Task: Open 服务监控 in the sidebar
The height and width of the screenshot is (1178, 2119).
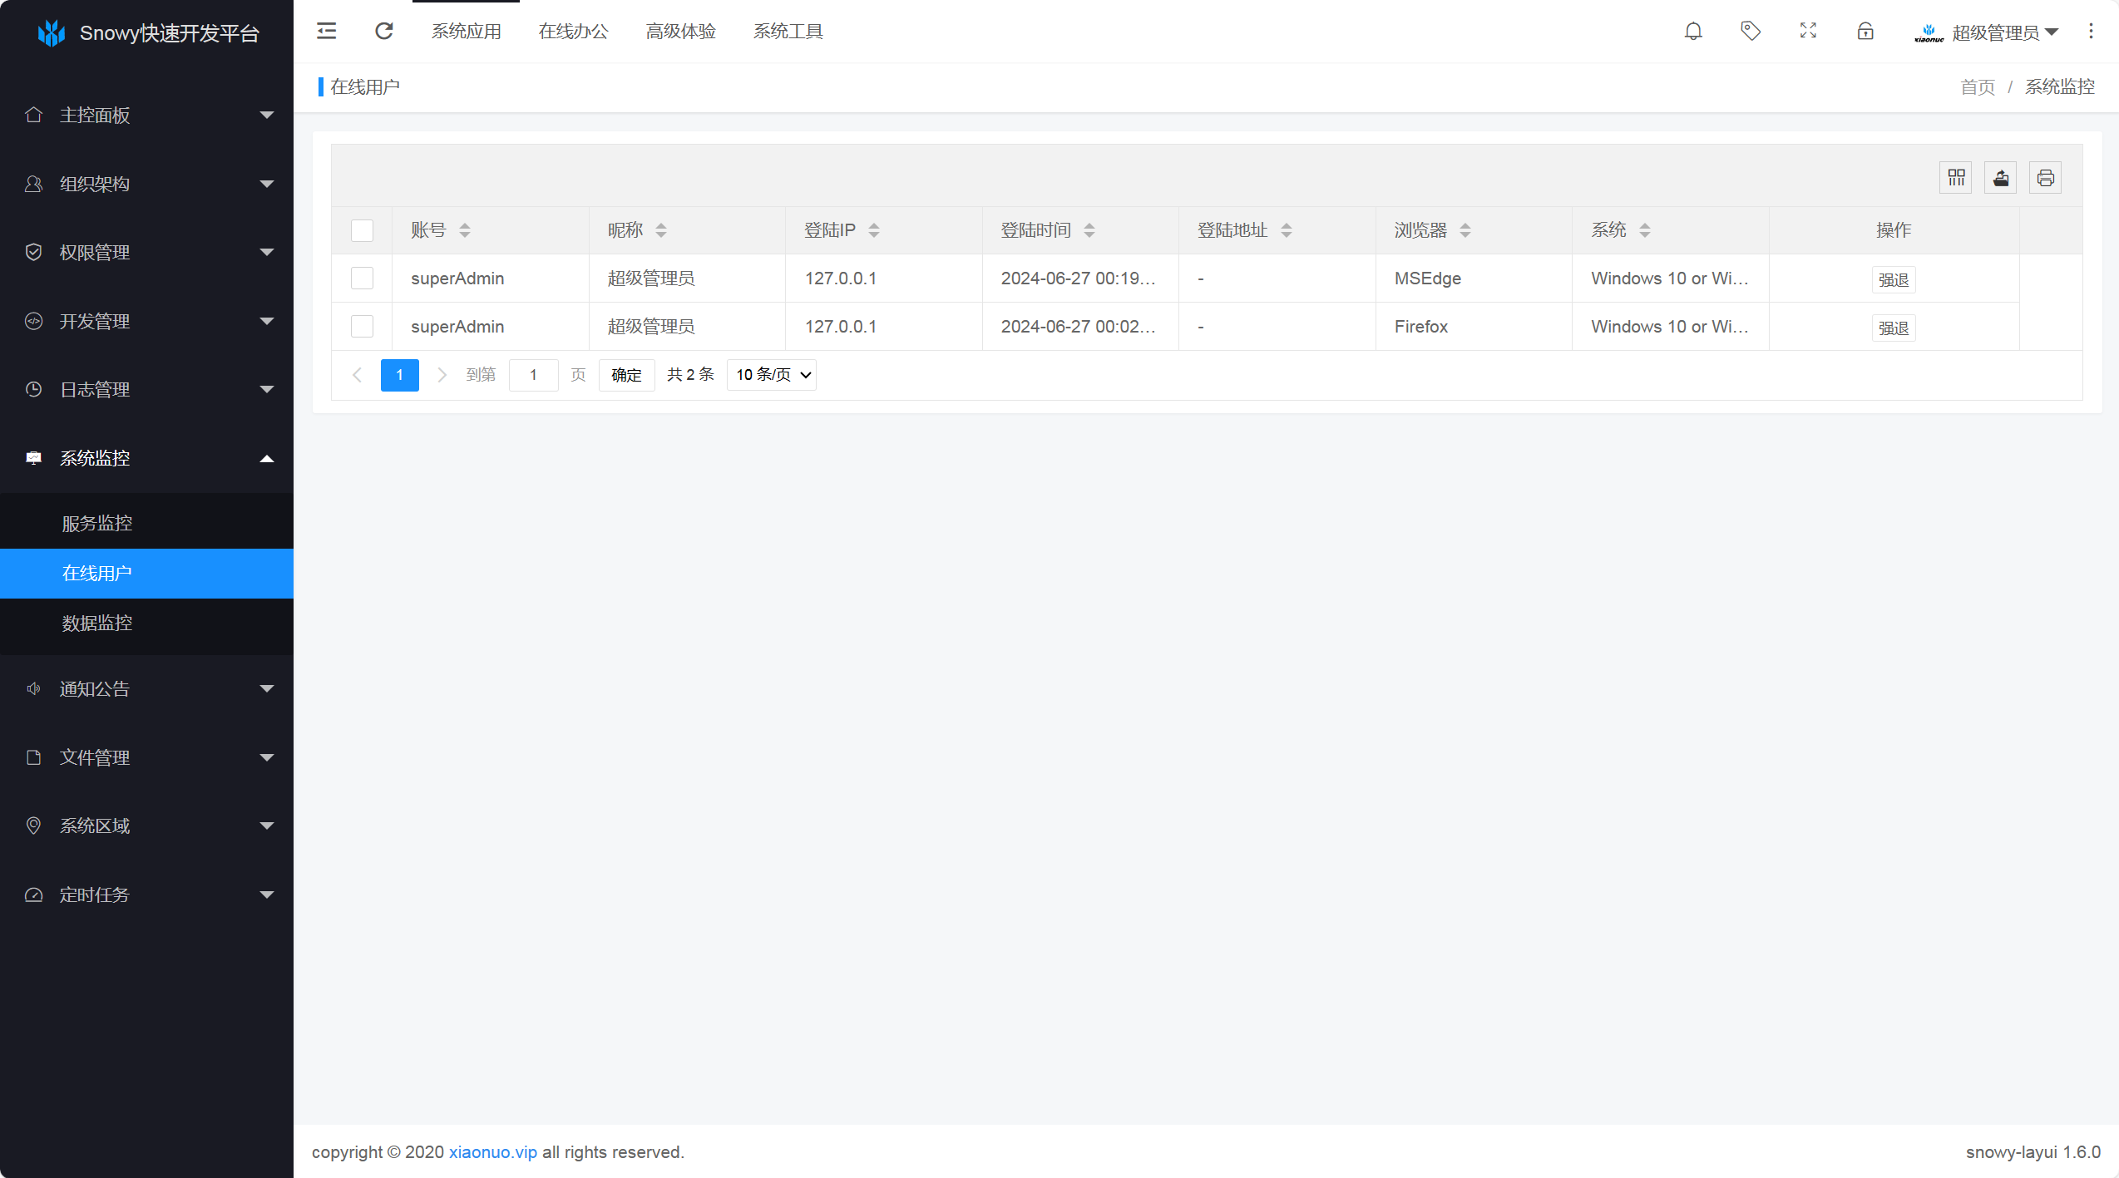Action: (97, 523)
